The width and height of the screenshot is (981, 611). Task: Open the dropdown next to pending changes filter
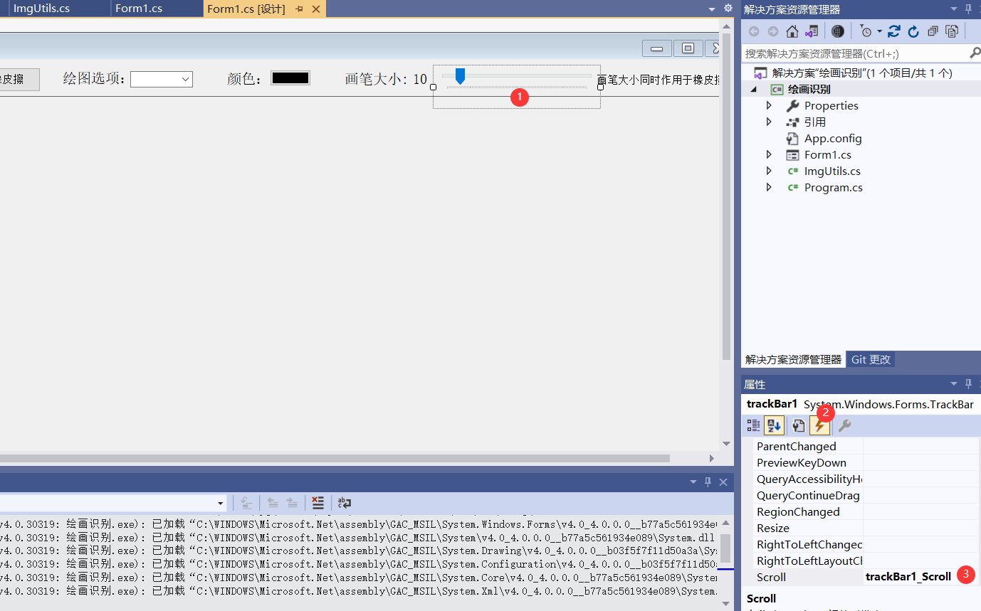[x=880, y=31]
